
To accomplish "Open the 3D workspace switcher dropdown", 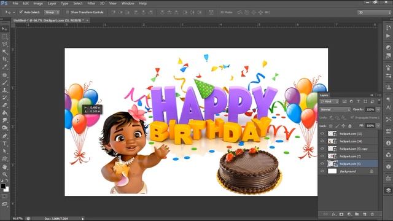I will pyautogui.click(x=374, y=12).
